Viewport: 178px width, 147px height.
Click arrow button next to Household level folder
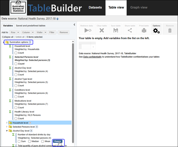point(30,123)
